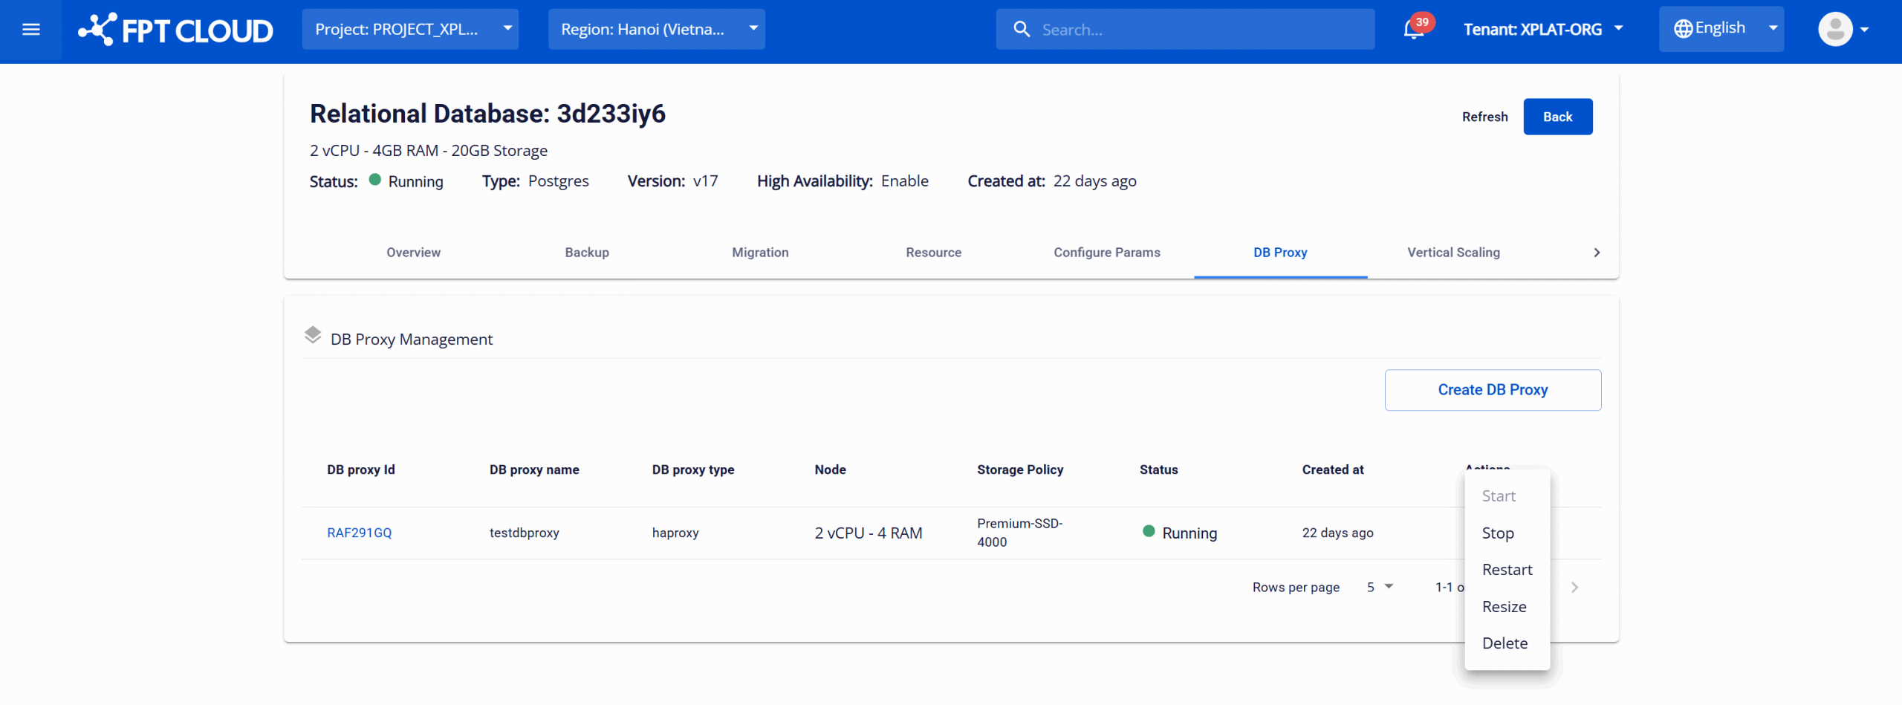Switch to the Backup tab
This screenshot has width=1902, height=705.
point(586,253)
